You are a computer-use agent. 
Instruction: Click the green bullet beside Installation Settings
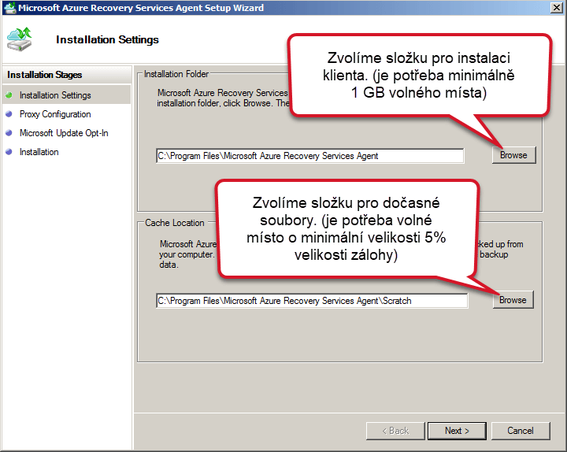[x=9, y=95]
